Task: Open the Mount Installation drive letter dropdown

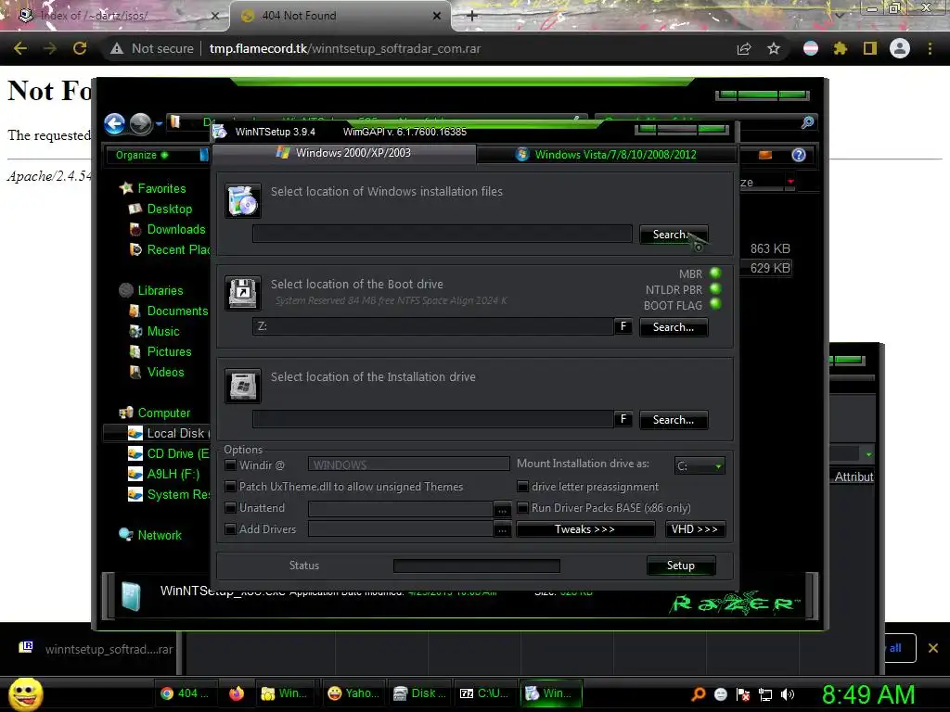Action: [700, 465]
